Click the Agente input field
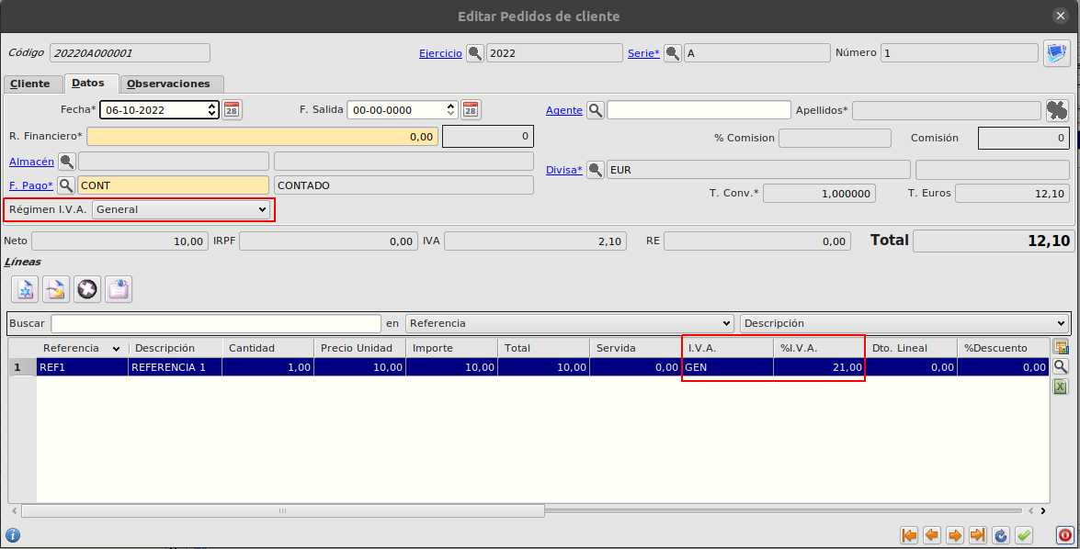The width and height of the screenshot is (1080, 549). (699, 110)
